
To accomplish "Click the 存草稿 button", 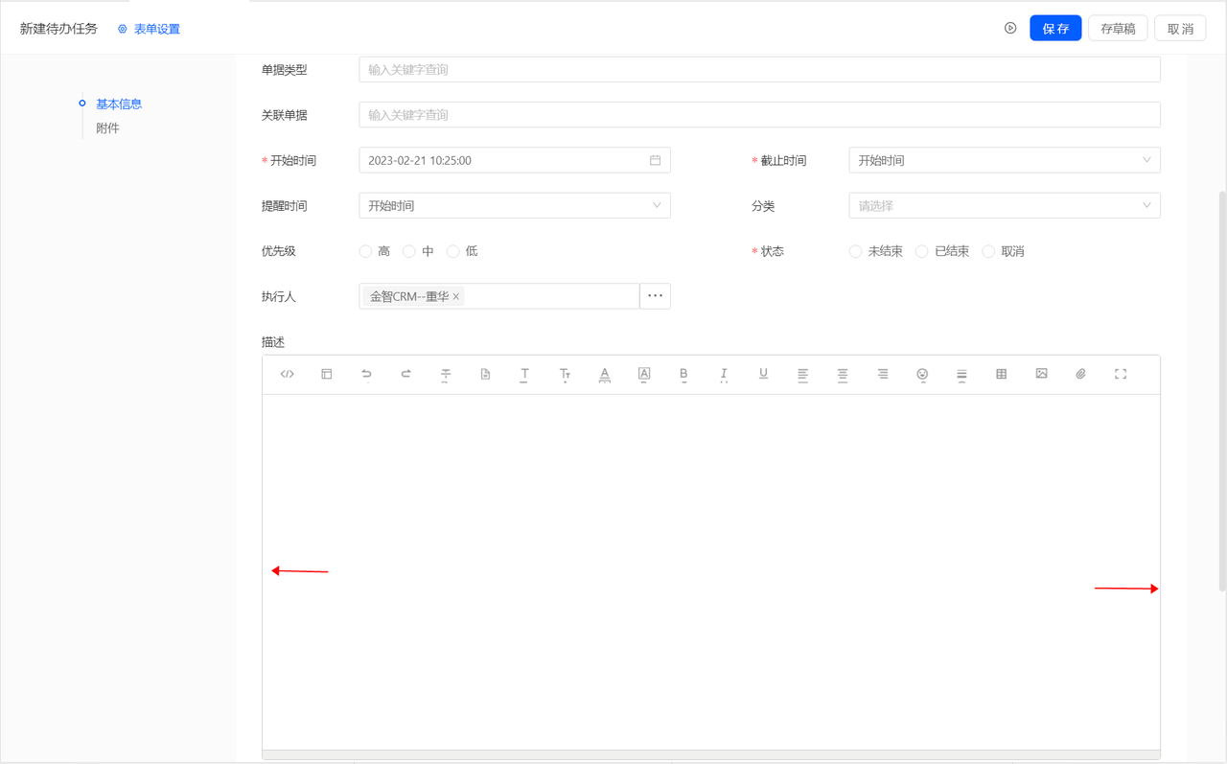I will pyautogui.click(x=1118, y=28).
